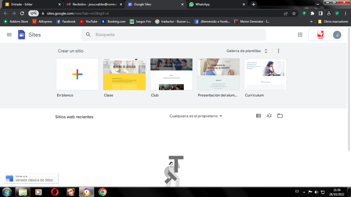This screenshot has height=197, width=351.
Task: Focus the Búsqueda search field
Action: coord(173,35)
